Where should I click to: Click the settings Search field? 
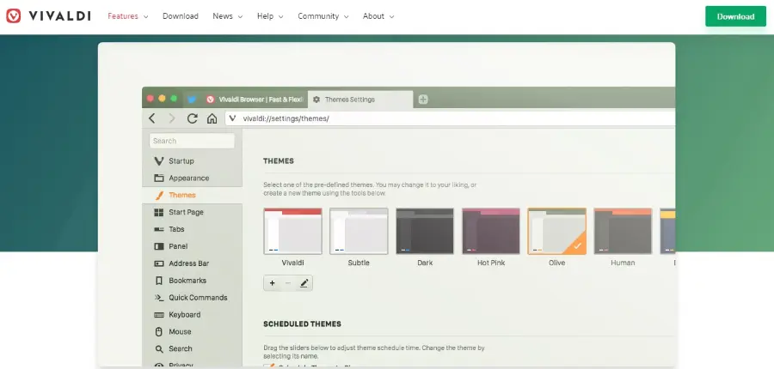(192, 141)
